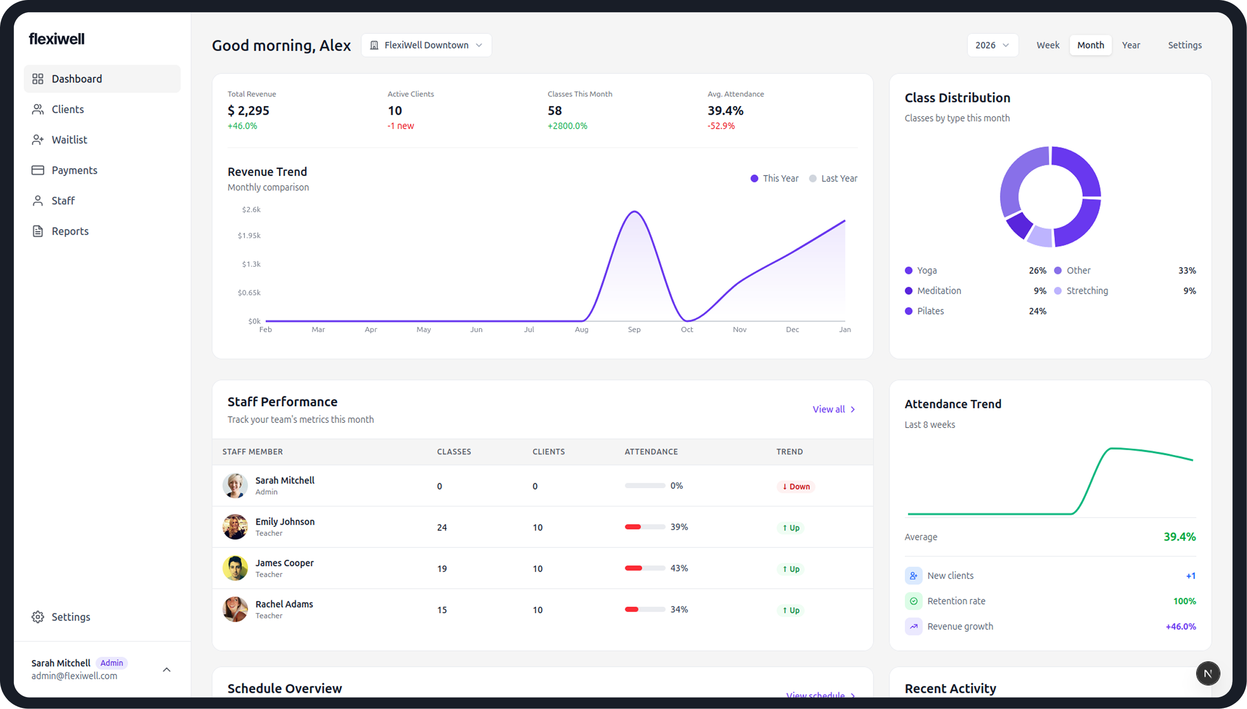
Task: Switch to the Week view tab
Action: 1048,45
